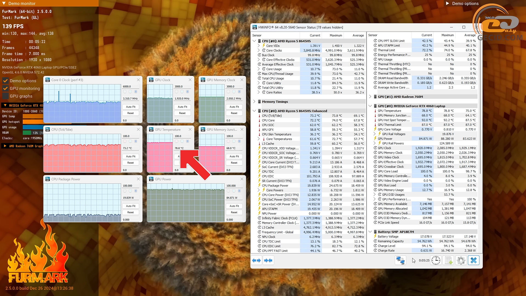Click the CPU Package Power window title icon

pyautogui.click(x=48, y=179)
